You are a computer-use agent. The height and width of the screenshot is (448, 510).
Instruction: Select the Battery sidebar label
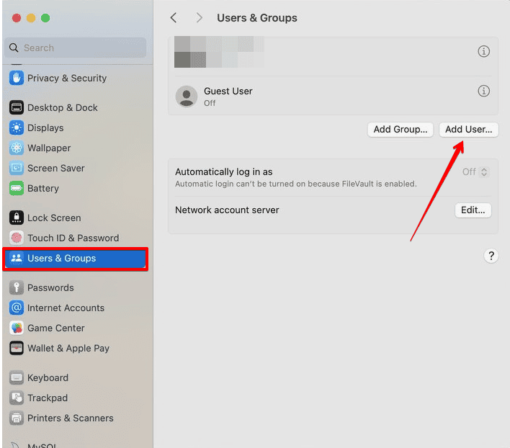pyautogui.click(x=43, y=188)
